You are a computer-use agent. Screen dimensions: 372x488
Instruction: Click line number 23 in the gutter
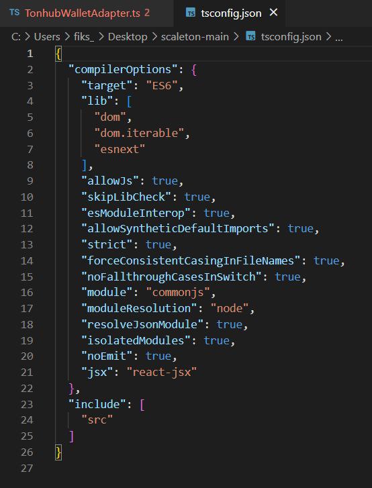(x=27, y=404)
